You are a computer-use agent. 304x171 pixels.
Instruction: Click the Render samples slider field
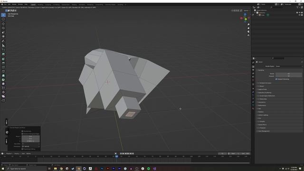point(289,74)
